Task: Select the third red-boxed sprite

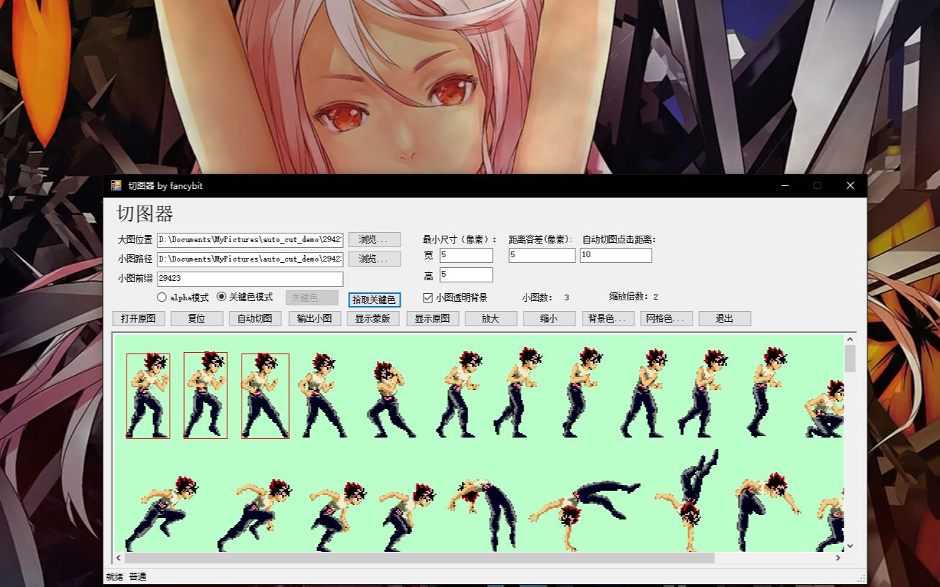Action: coord(265,396)
